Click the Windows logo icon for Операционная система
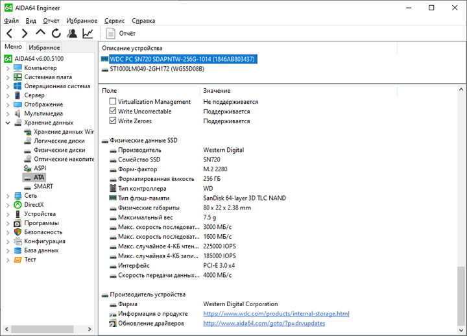The height and width of the screenshot is (336, 467). click(18, 86)
